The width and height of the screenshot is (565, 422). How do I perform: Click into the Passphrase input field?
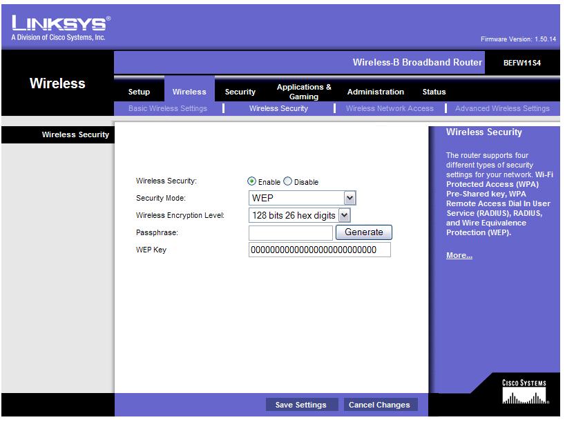tap(290, 233)
